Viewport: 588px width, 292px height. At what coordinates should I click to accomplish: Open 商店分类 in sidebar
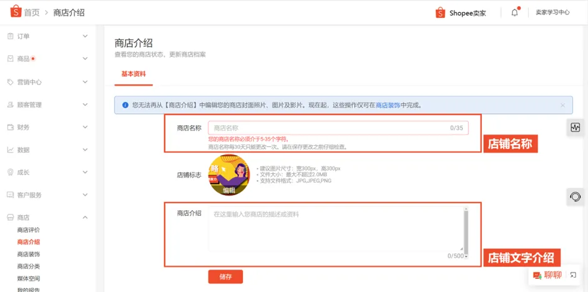29,266
